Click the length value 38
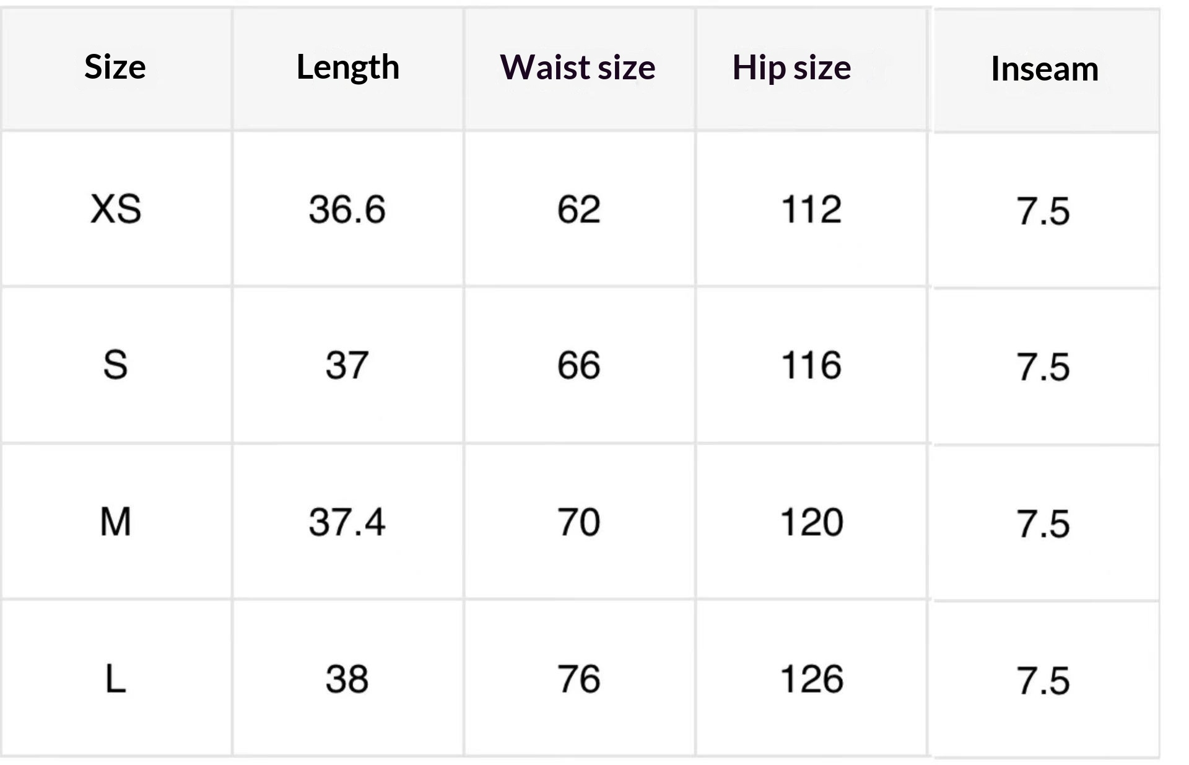The width and height of the screenshot is (1189, 765). tap(347, 679)
